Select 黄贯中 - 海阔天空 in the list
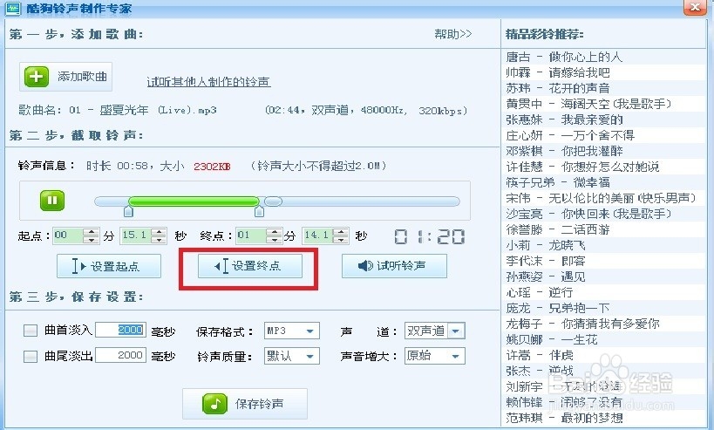 coord(605,104)
